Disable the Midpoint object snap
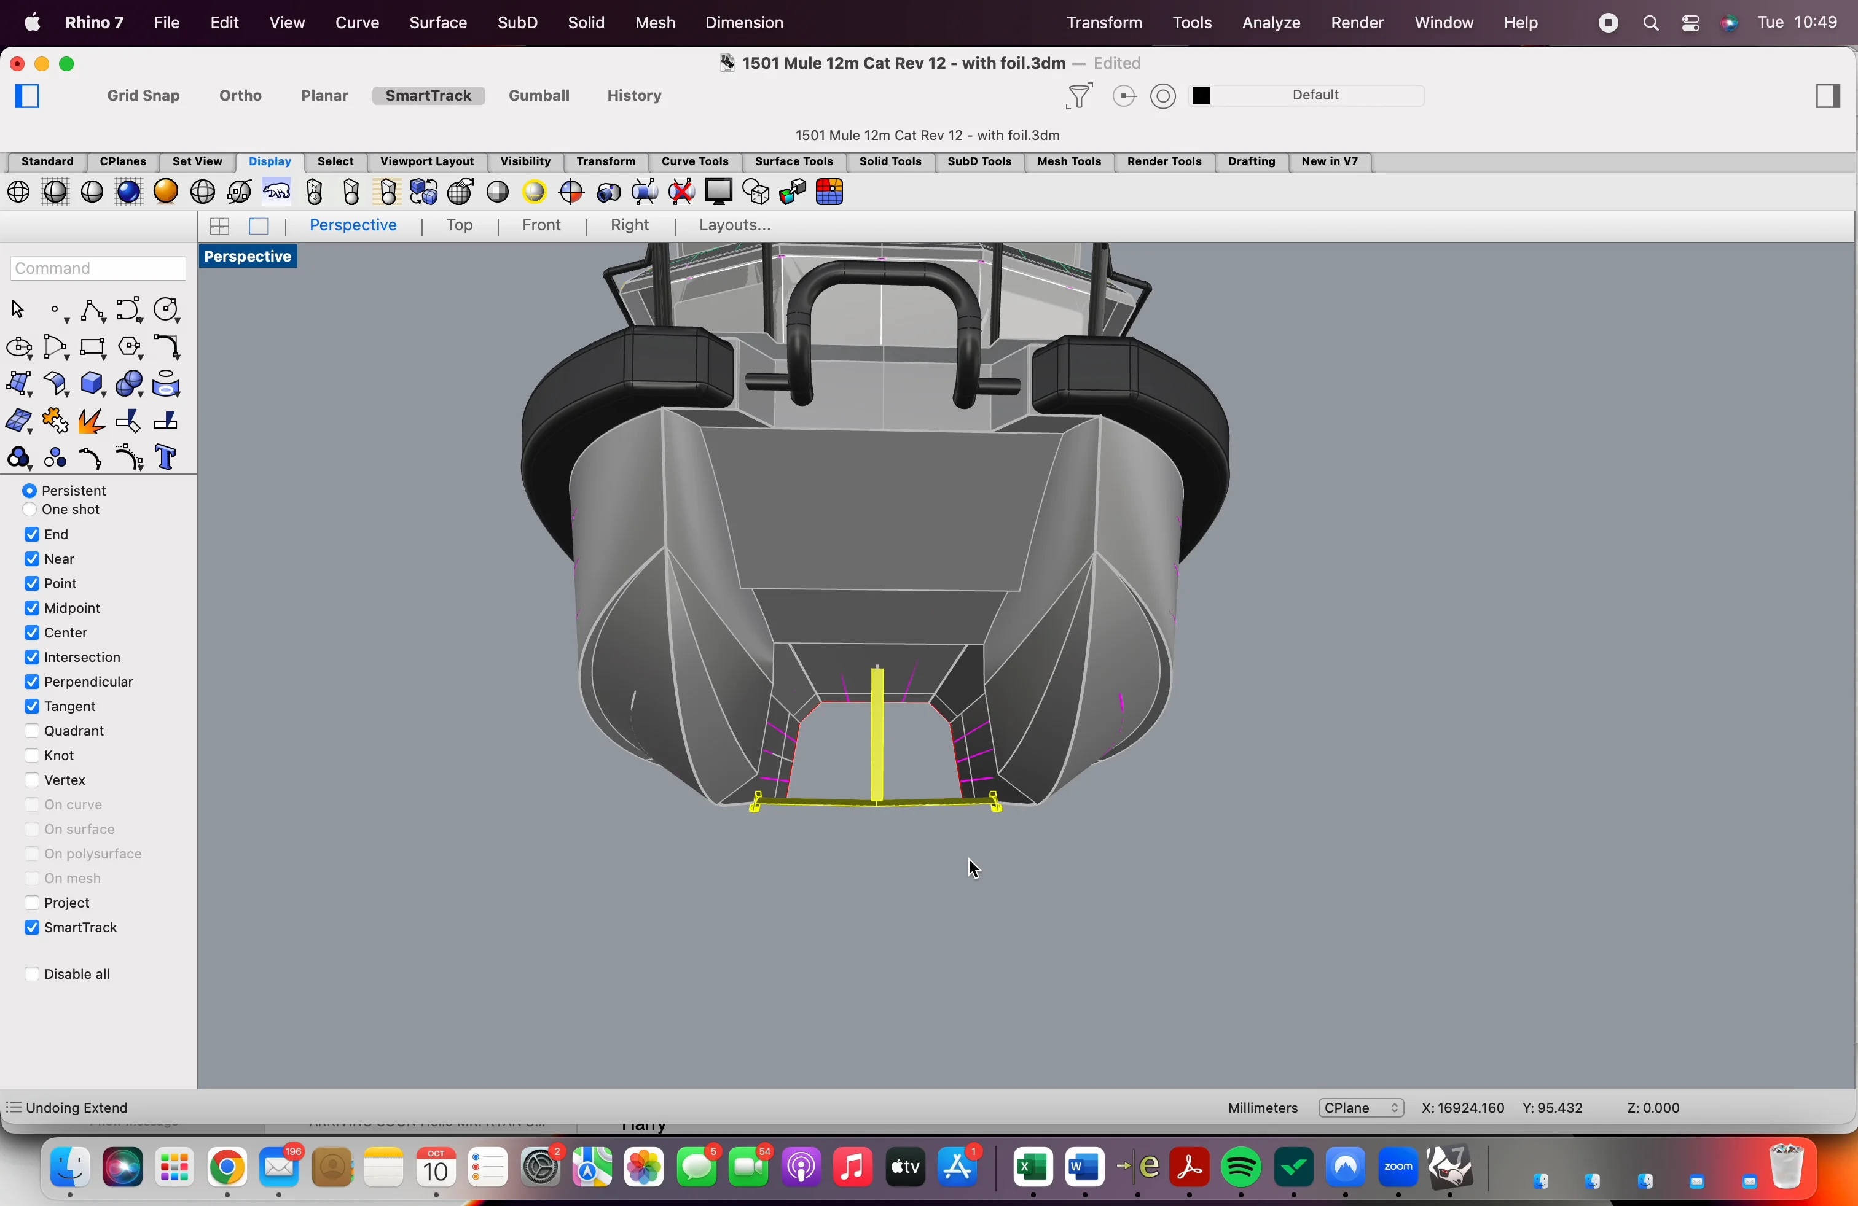 click(x=32, y=609)
